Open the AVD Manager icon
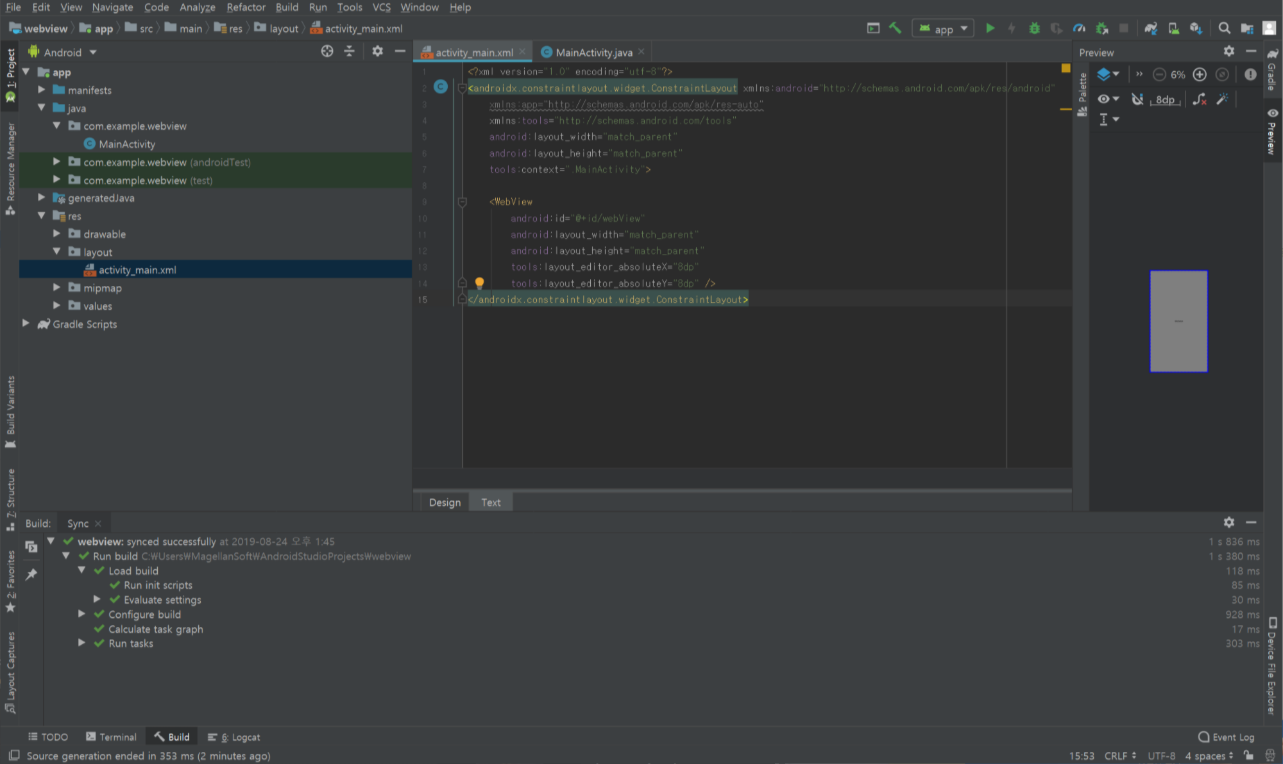 pyautogui.click(x=1173, y=28)
